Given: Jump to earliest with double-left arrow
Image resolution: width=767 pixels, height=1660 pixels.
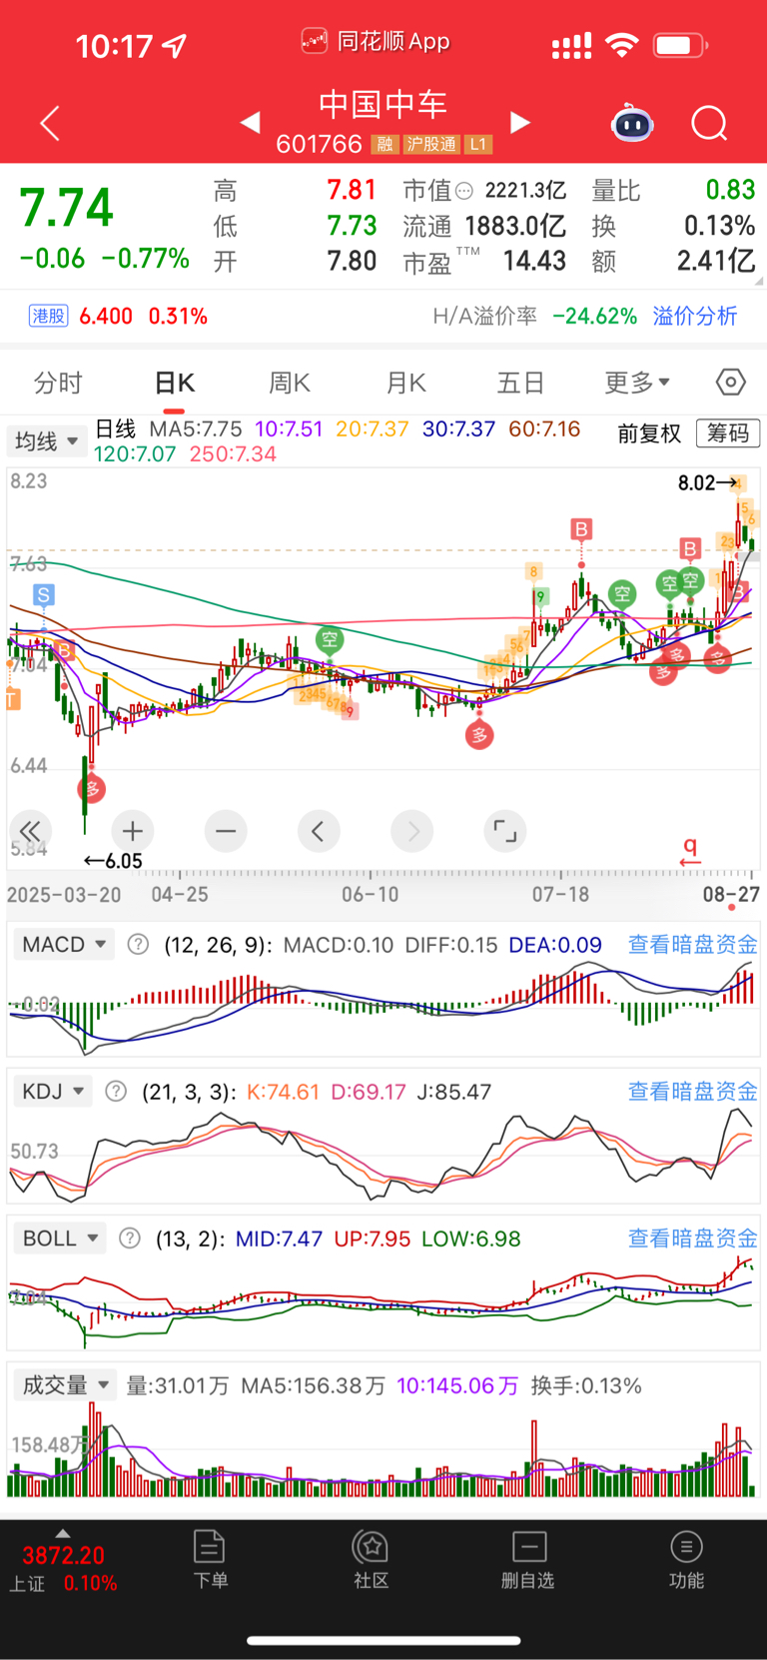Looking at the screenshot, I should coord(30,831).
